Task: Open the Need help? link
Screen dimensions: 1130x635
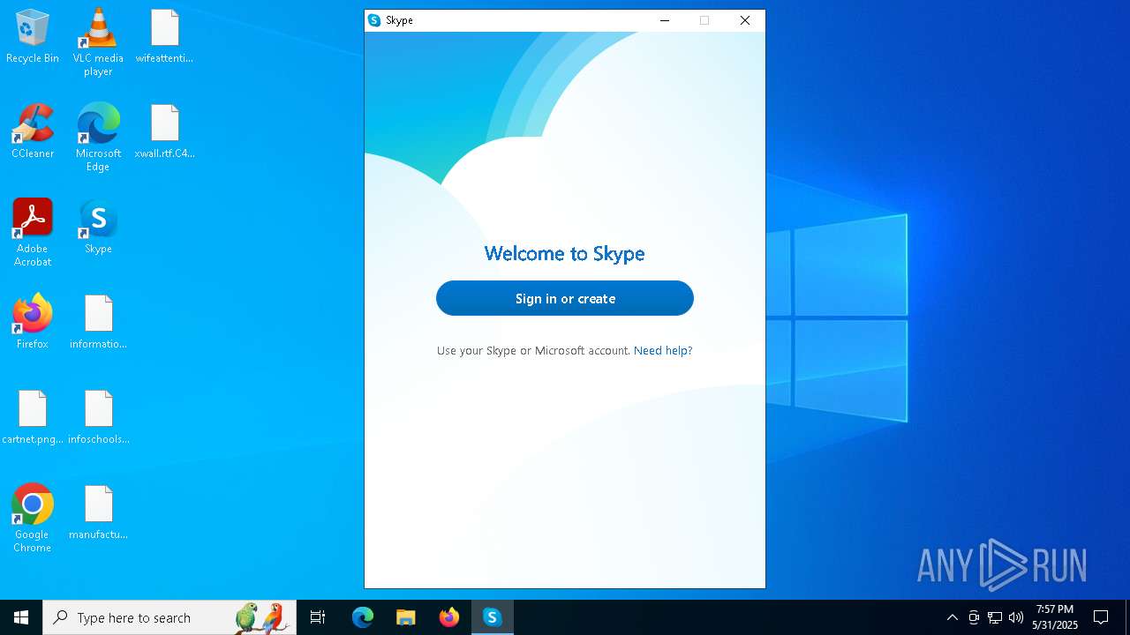Action: (663, 350)
